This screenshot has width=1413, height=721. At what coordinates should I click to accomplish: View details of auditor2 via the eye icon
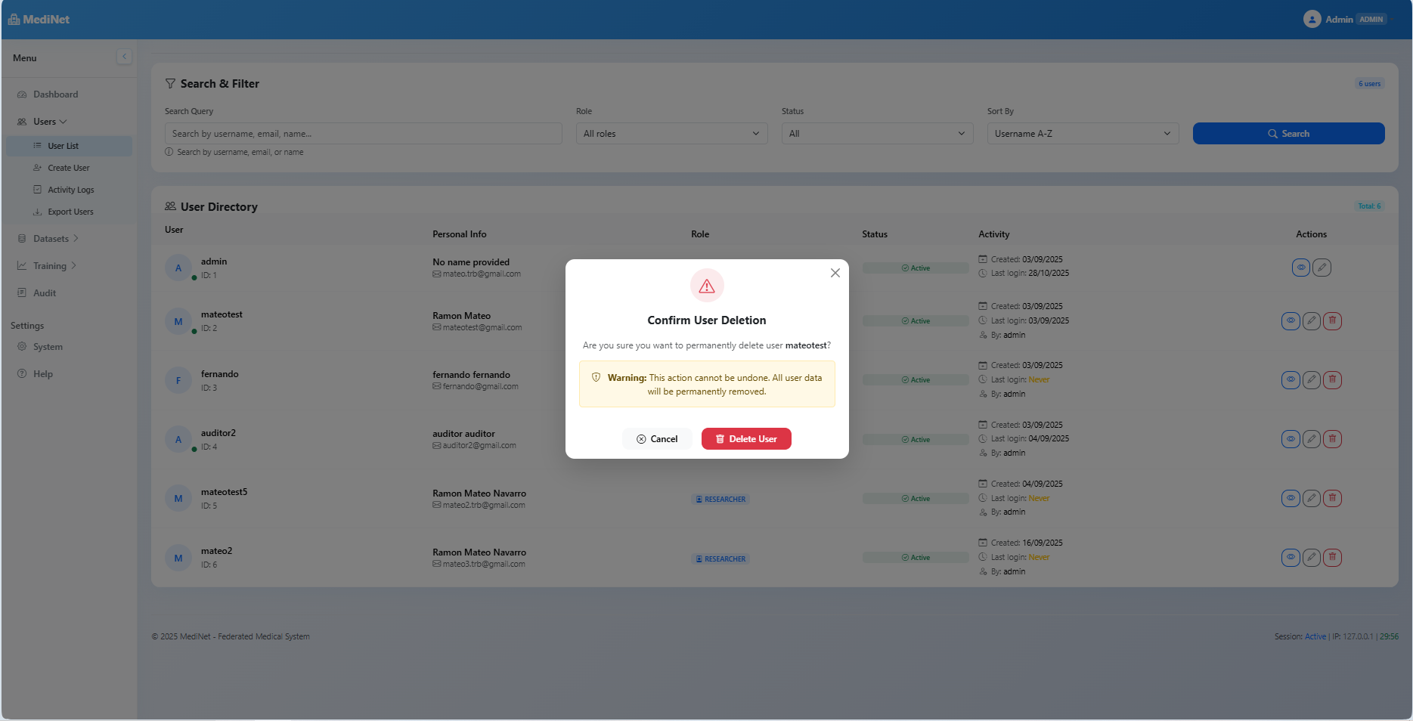click(x=1290, y=438)
